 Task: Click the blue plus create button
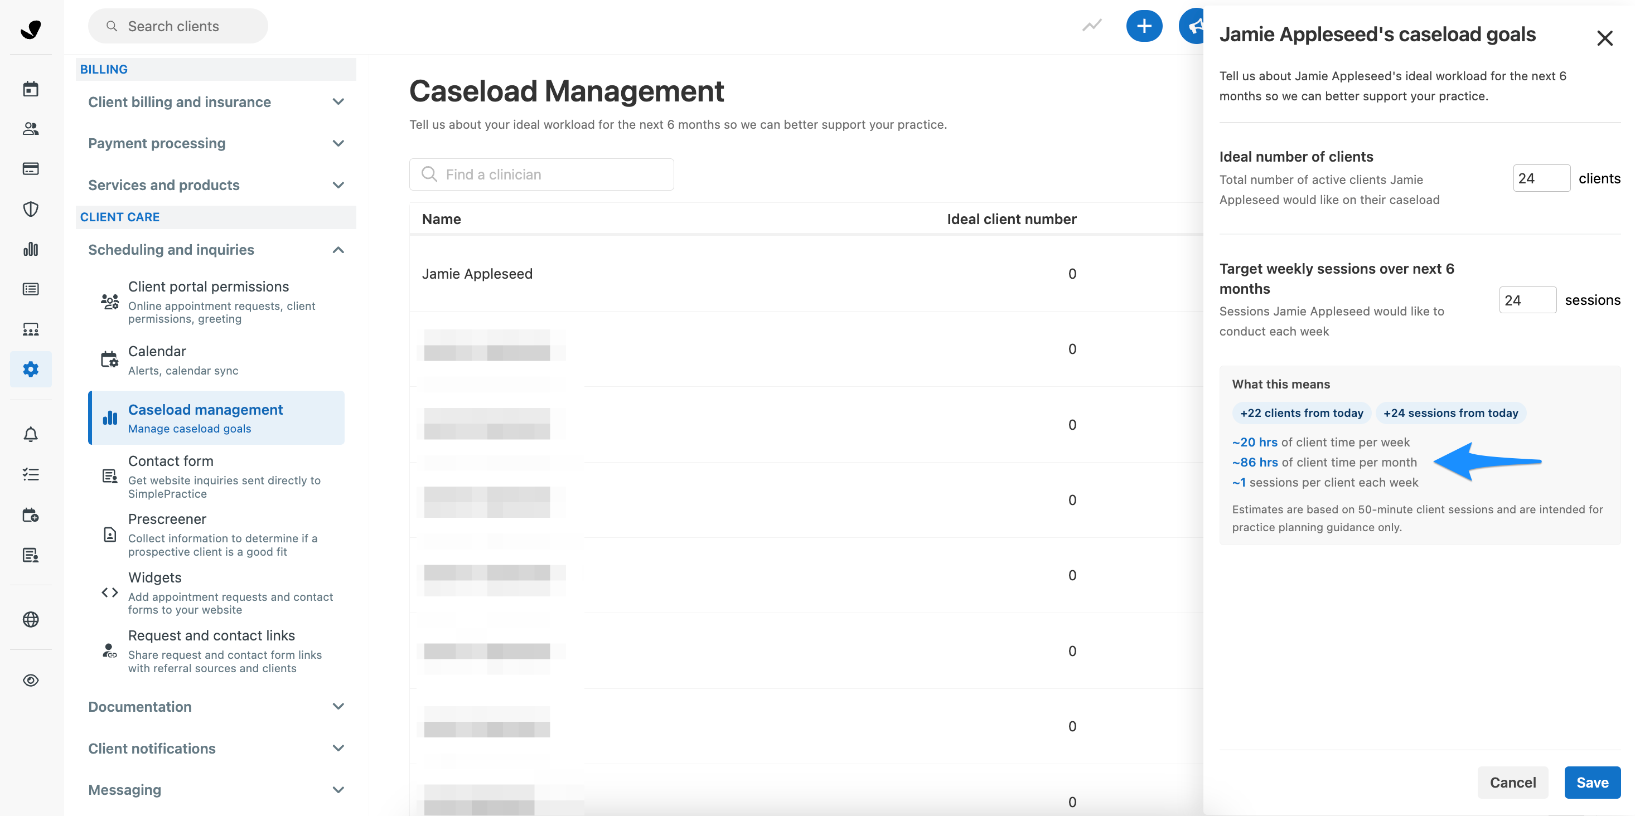click(x=1144, y=26)
